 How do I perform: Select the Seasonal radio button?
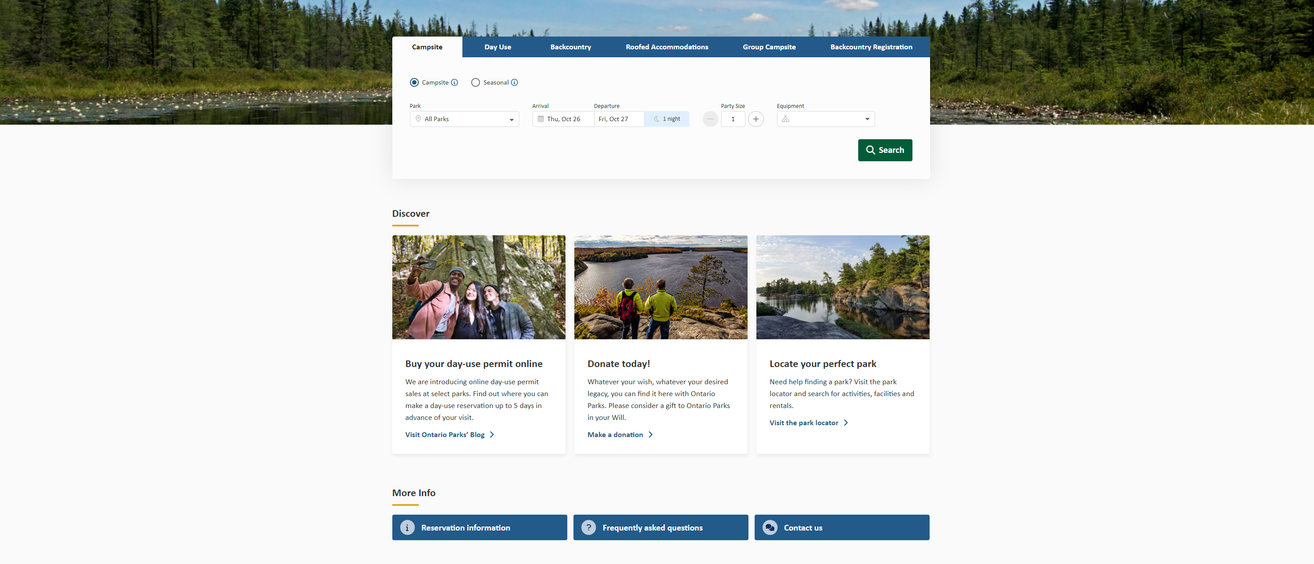tap(476, 82)
